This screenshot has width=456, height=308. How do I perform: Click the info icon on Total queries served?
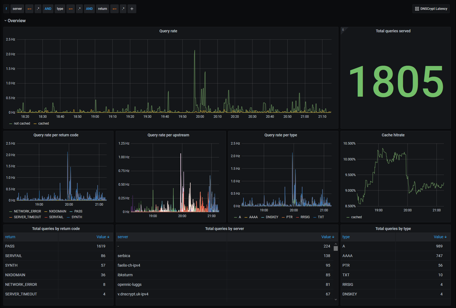point(343,30)
